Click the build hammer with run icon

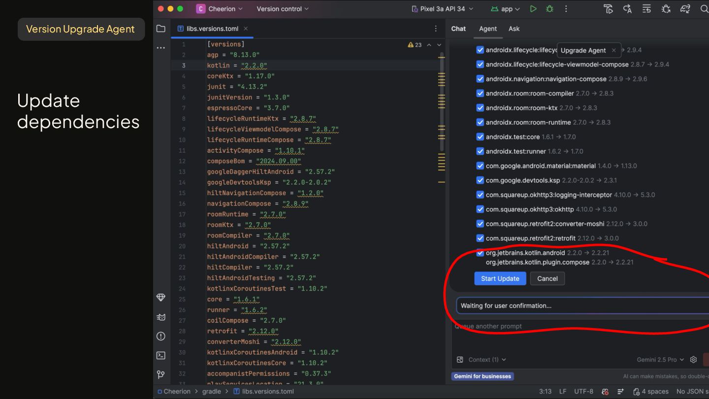608,9
